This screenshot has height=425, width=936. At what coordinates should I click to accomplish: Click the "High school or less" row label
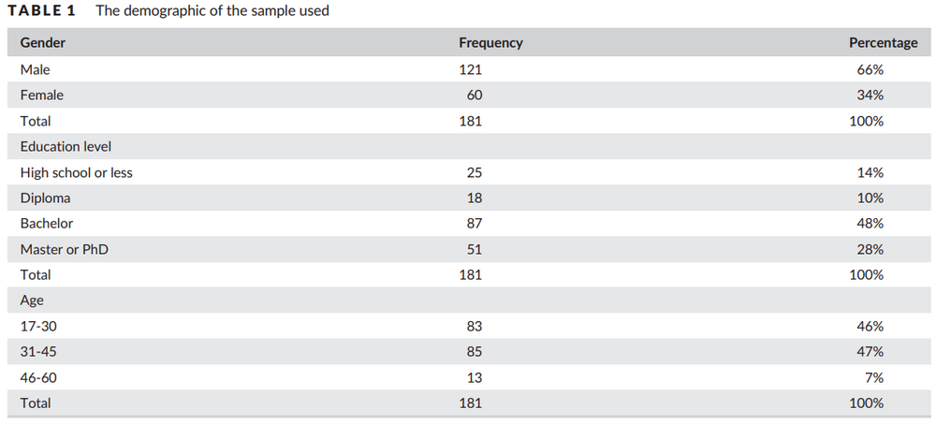click(76, 172)
